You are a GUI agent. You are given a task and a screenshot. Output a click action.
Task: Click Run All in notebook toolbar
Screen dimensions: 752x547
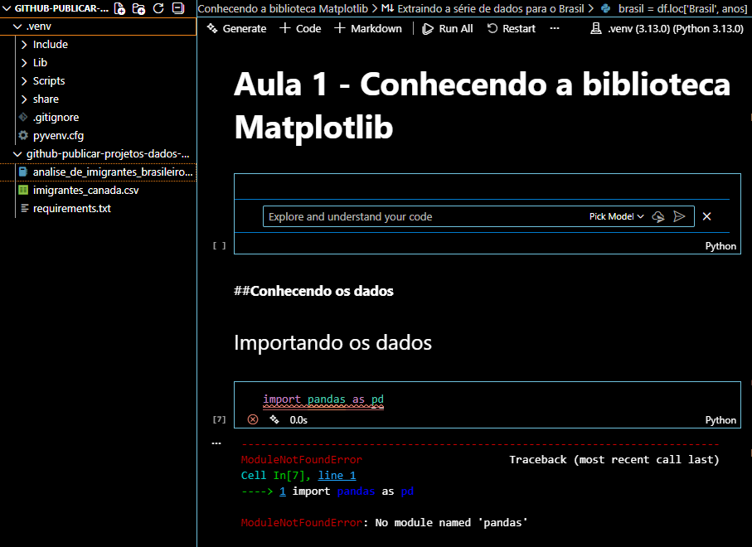coord(448,28)
